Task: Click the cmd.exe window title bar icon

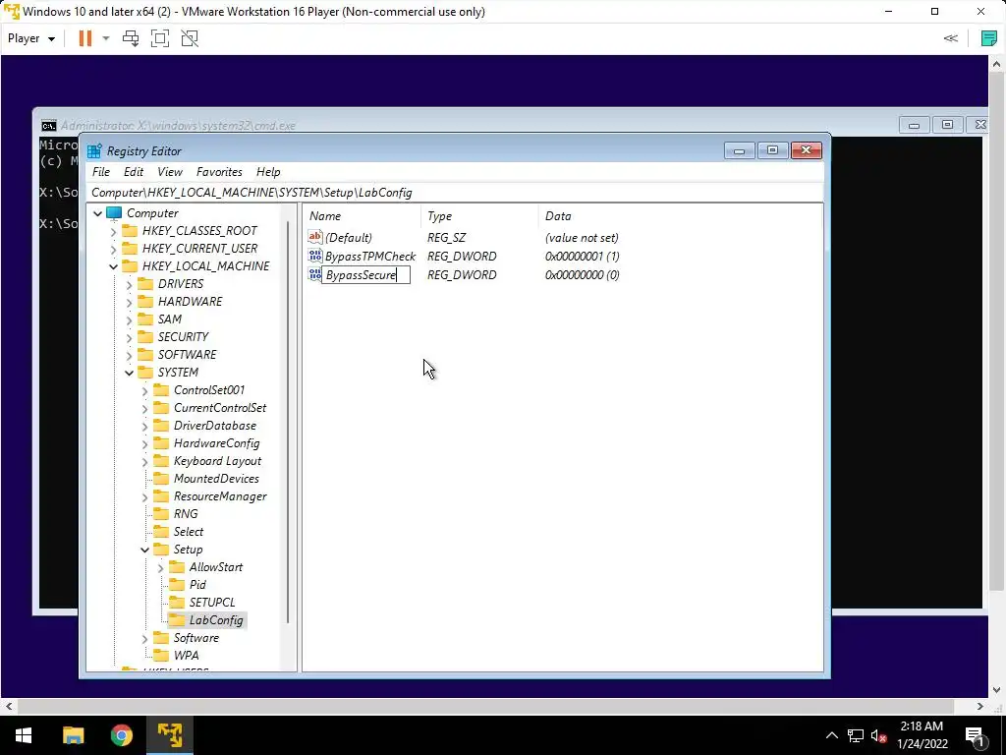Action: click(x=49, y=125)
